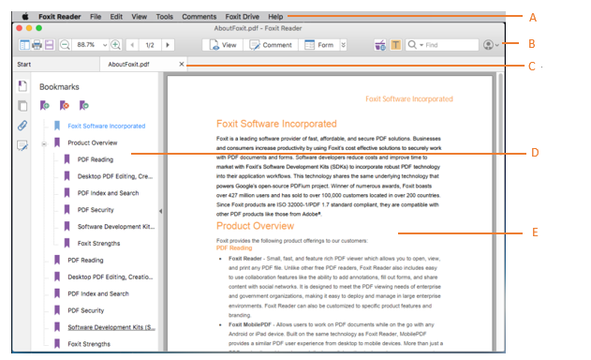Open the Comments panel sidebar icon
The height and width of the screenshot is (360, 591).
pos(22,145)
